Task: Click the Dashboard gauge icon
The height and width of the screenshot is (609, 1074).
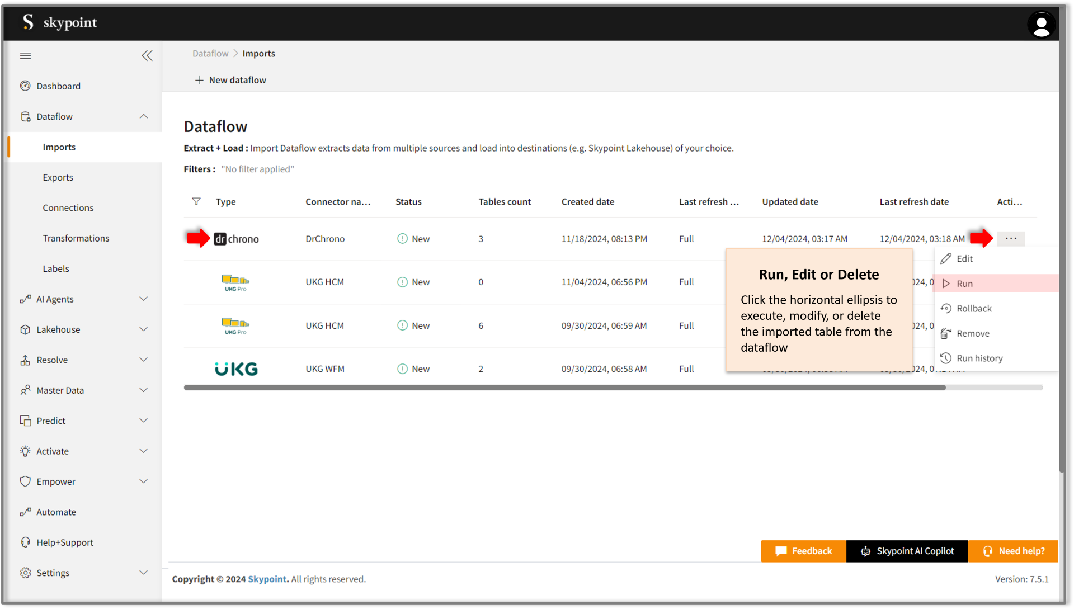Action: pos(25,86)
